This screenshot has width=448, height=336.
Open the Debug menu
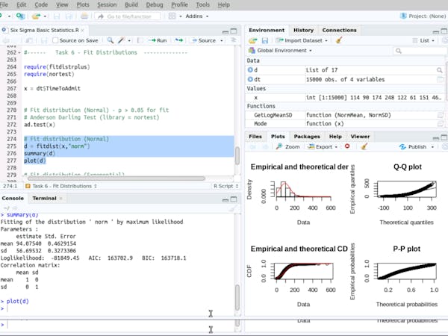click(x=155, y=5)
